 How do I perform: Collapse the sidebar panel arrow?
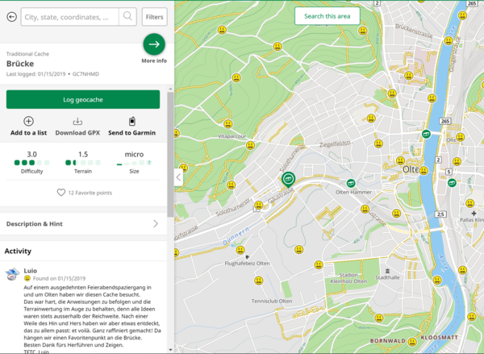pos(179,177)
